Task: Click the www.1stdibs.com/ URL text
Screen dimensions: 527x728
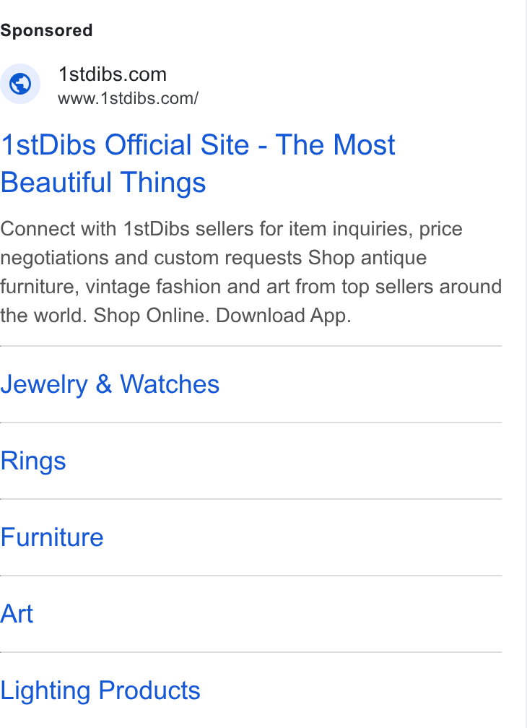Action: tap(128, 98)
